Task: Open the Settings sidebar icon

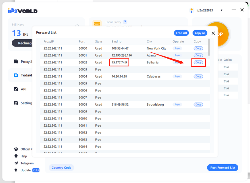Action: [x=16, y=103]
